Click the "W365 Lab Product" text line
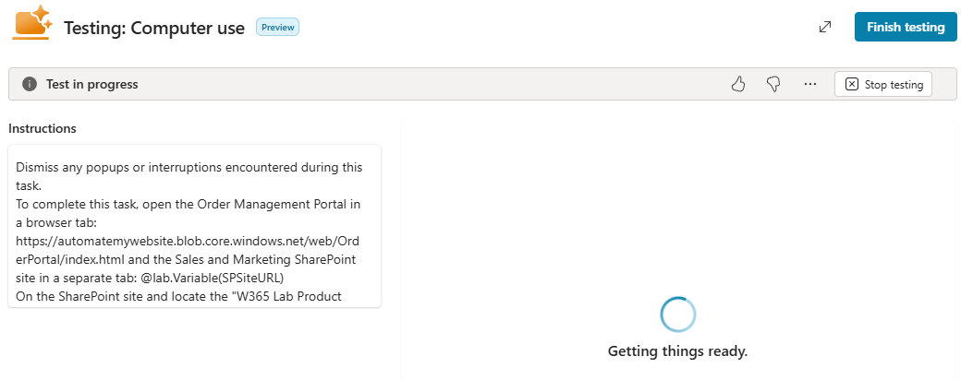 (179, 297)
